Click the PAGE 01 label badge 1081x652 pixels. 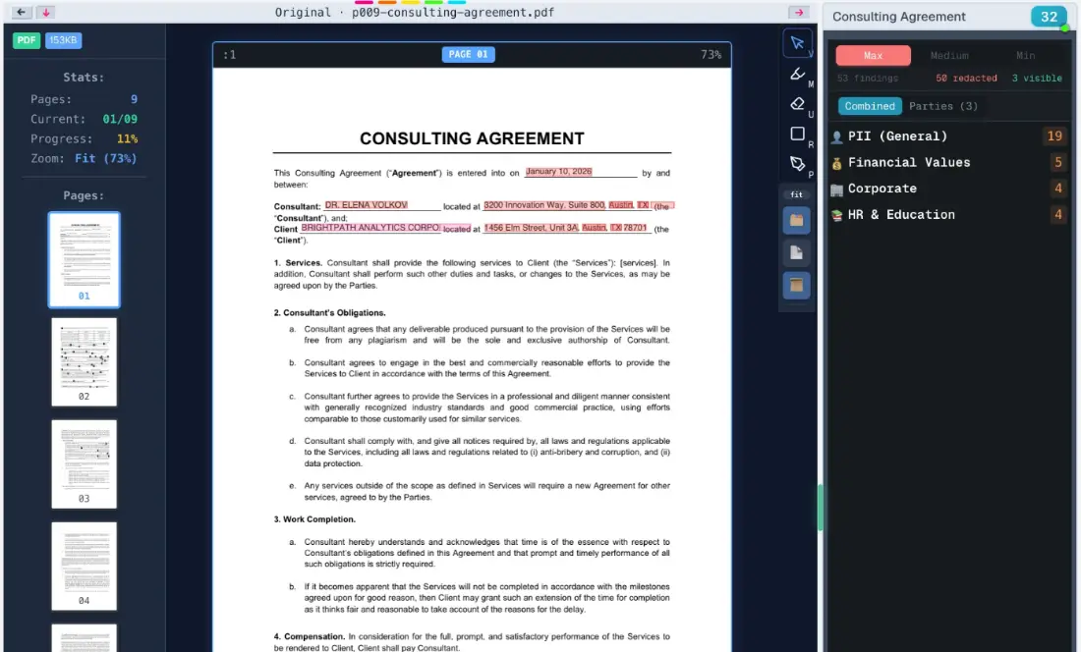pyautogui.click(x=468, y=54)
